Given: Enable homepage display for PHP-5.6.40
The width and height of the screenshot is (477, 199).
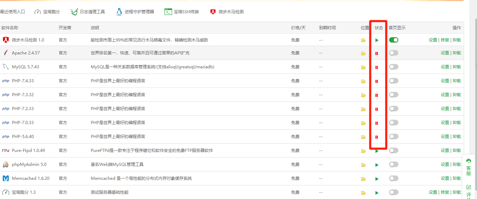Looking at the screenshot, I should (x=394, y=137).
